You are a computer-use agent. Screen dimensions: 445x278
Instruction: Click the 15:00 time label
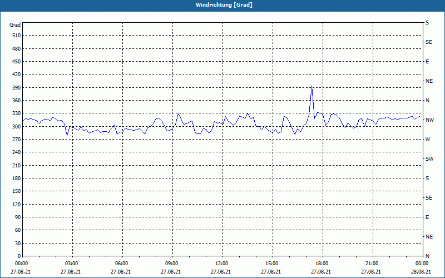[271, 264]
